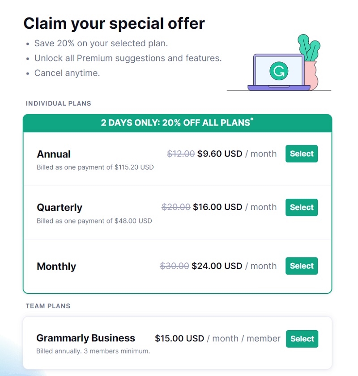Click the green plant illustration

coord(309,48)
